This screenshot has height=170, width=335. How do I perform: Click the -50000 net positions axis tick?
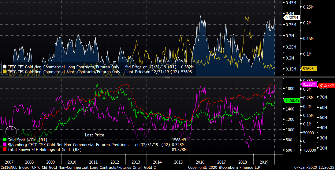[x=309, y=150]
